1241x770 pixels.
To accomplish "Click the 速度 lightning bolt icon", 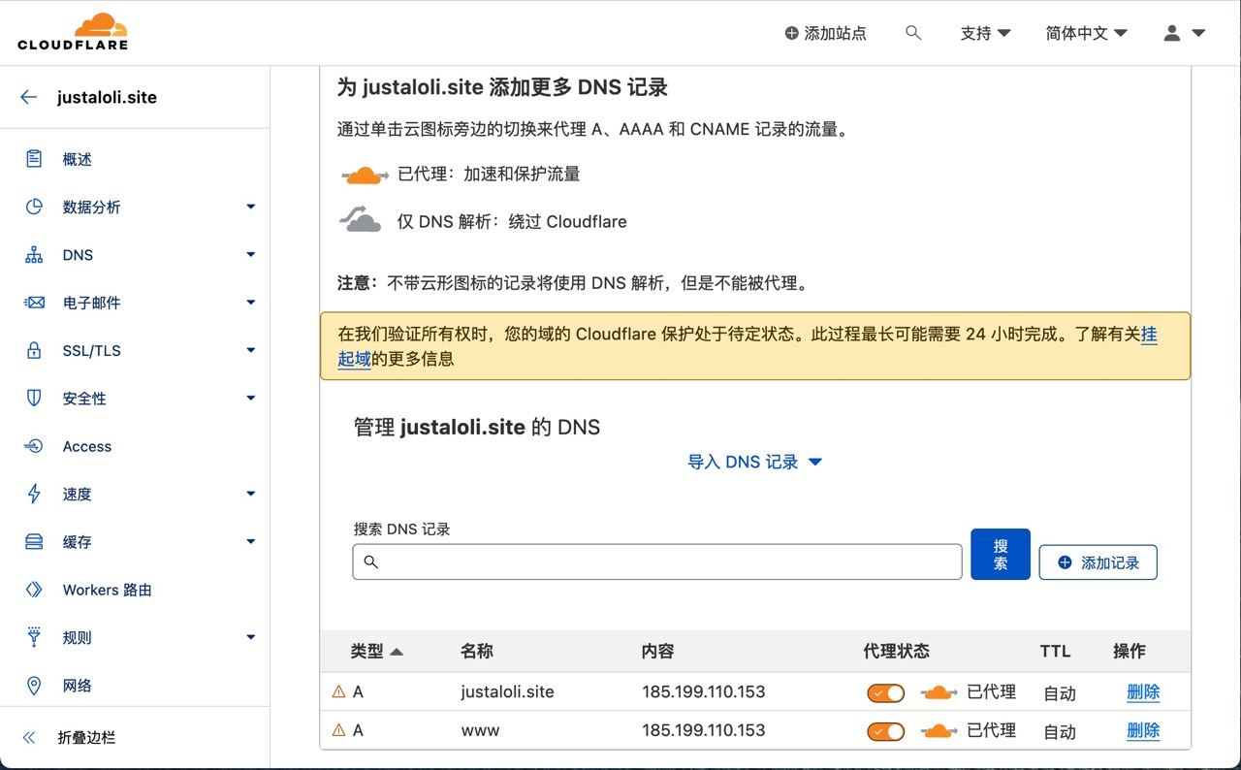I will tap(34, 494).
